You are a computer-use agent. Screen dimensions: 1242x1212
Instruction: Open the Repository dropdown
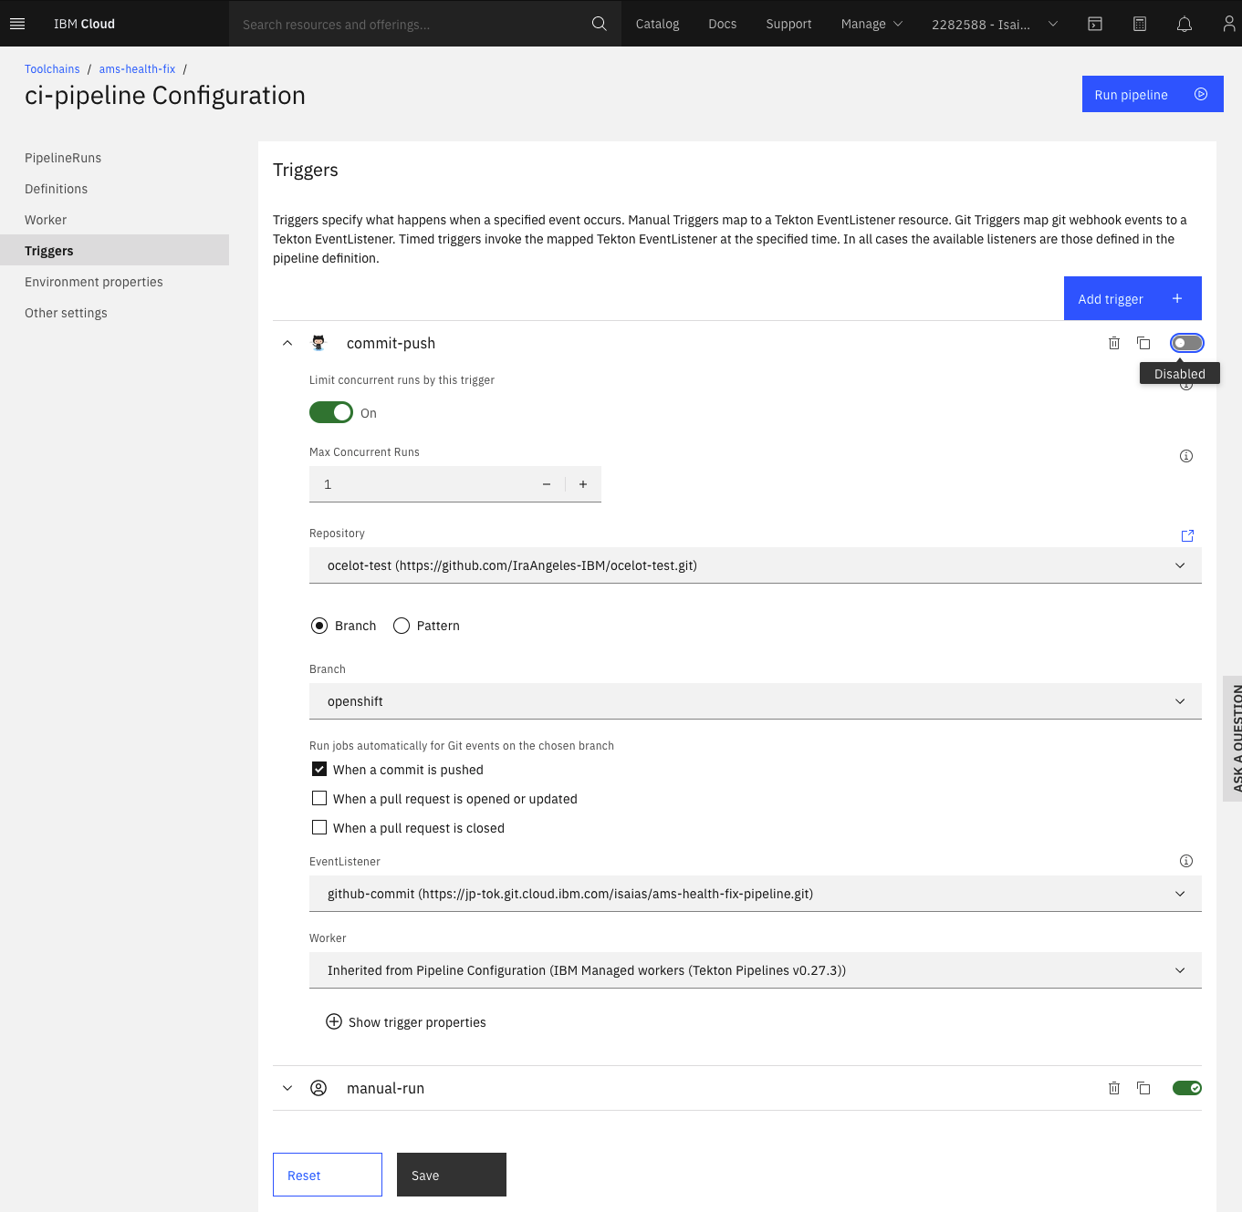coord(756,565)
